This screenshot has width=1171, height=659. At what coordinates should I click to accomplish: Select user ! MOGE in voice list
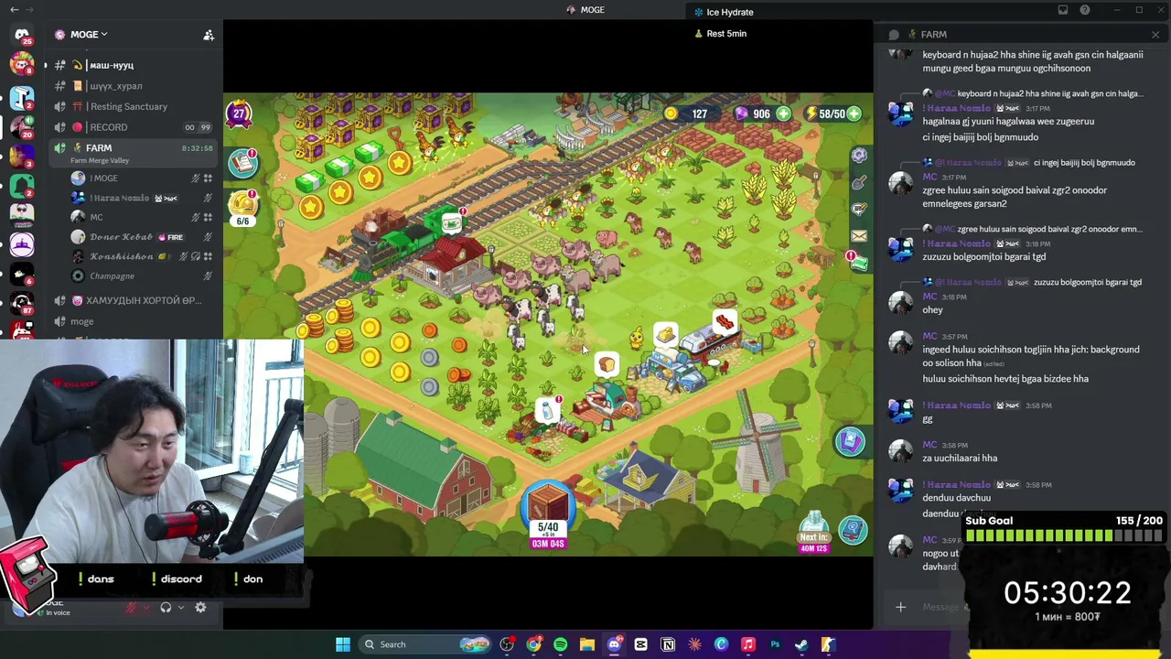(142, 178)
